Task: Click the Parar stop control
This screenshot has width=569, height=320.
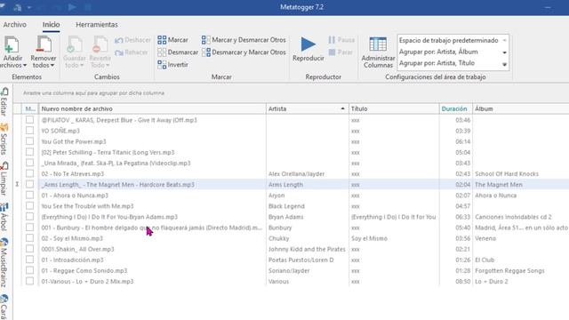Action: click(341, 52)
